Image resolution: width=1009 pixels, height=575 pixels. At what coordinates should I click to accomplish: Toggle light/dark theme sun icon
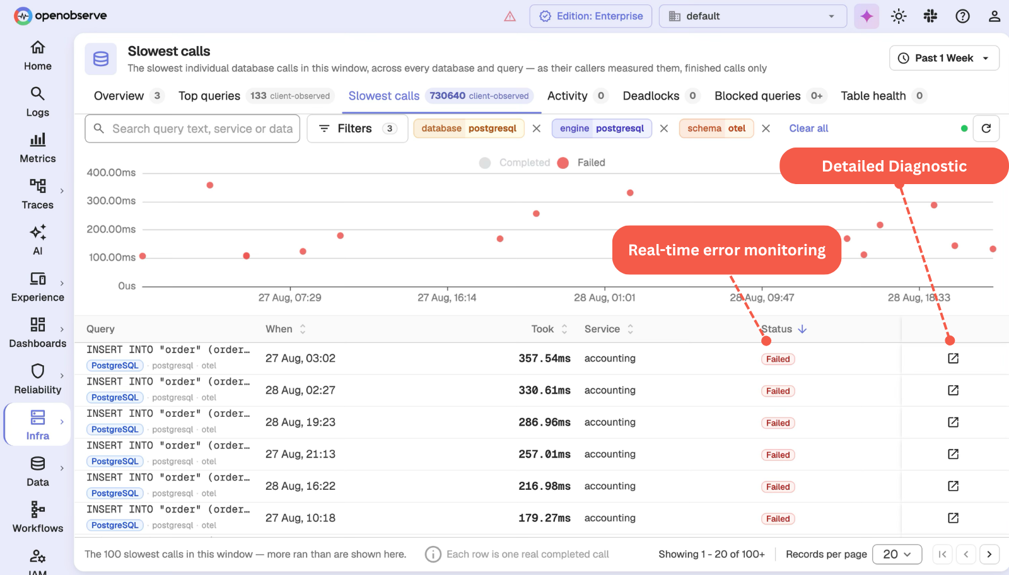[x=899, y=16]
